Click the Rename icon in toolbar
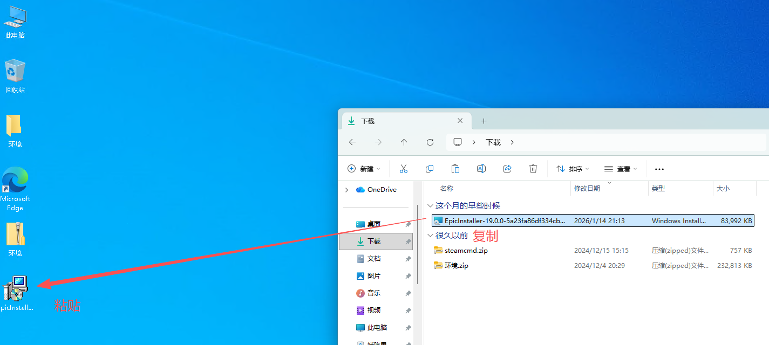This screenshot has height=345, width=769. 481,169
